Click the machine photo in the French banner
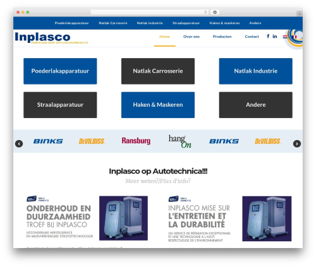 (267, 218)
